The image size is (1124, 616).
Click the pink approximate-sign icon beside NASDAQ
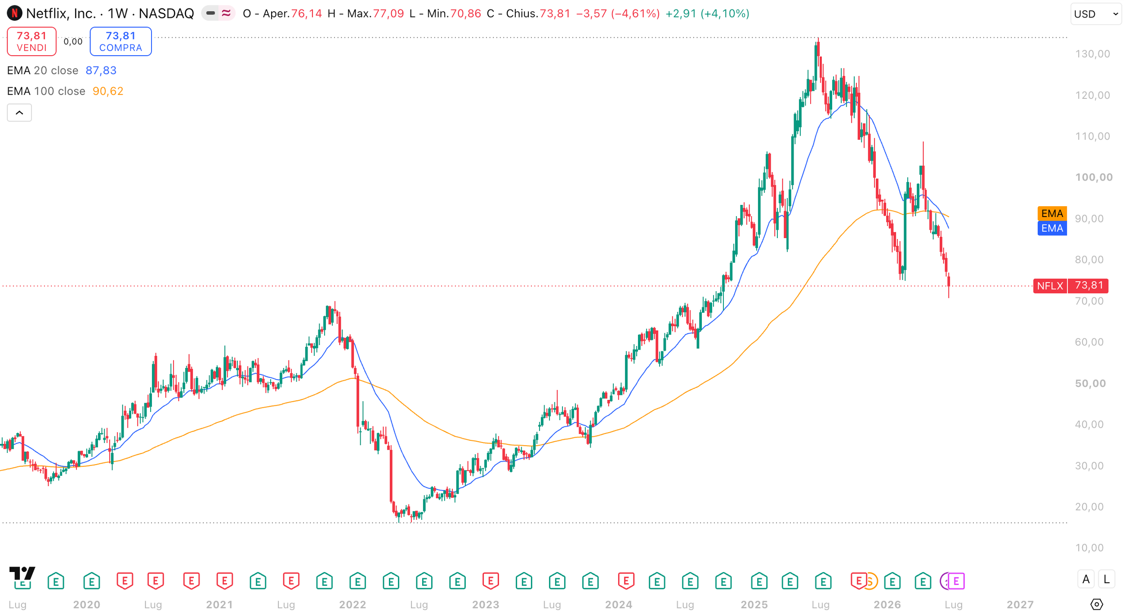click(x=226, y=13)
